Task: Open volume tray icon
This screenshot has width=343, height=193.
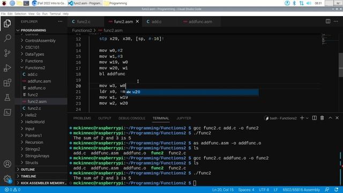Action: (309, 3)
